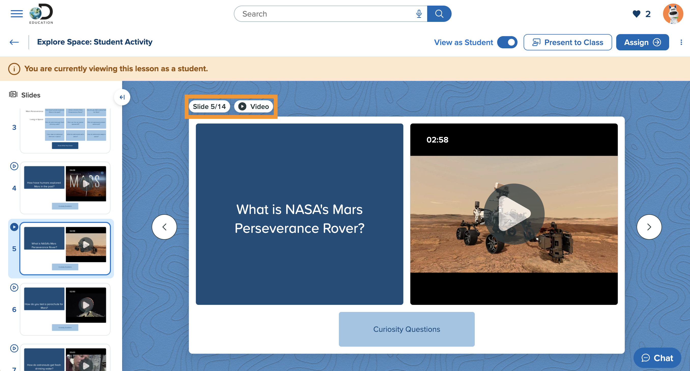
Task: Submit search with the magnifier button
Action: tap(439, 14)
